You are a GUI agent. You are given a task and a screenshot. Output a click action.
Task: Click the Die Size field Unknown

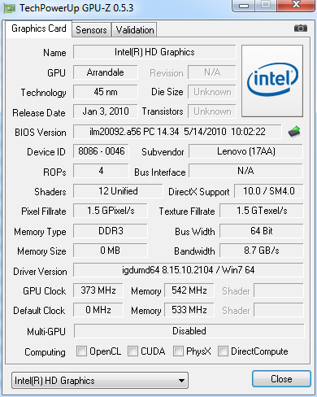pos(212,92)
